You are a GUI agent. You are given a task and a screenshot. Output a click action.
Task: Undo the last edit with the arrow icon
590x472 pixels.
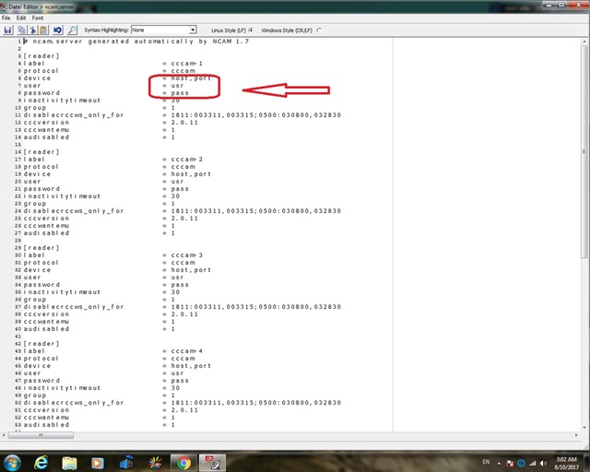[x=58, y=30]
